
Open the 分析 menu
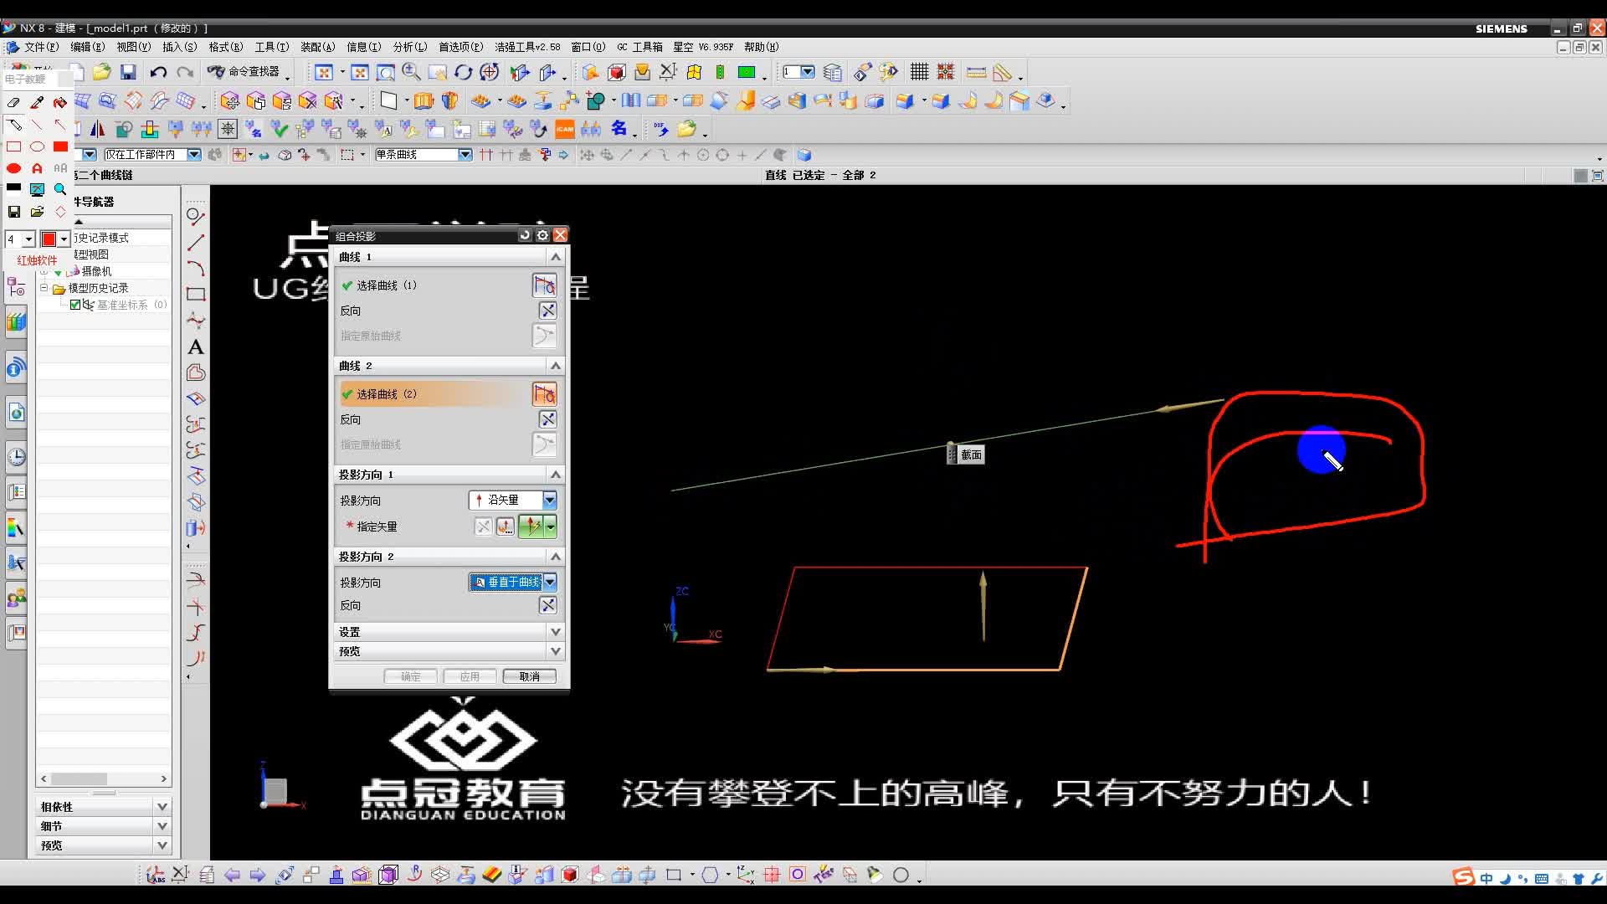(409, 47)
